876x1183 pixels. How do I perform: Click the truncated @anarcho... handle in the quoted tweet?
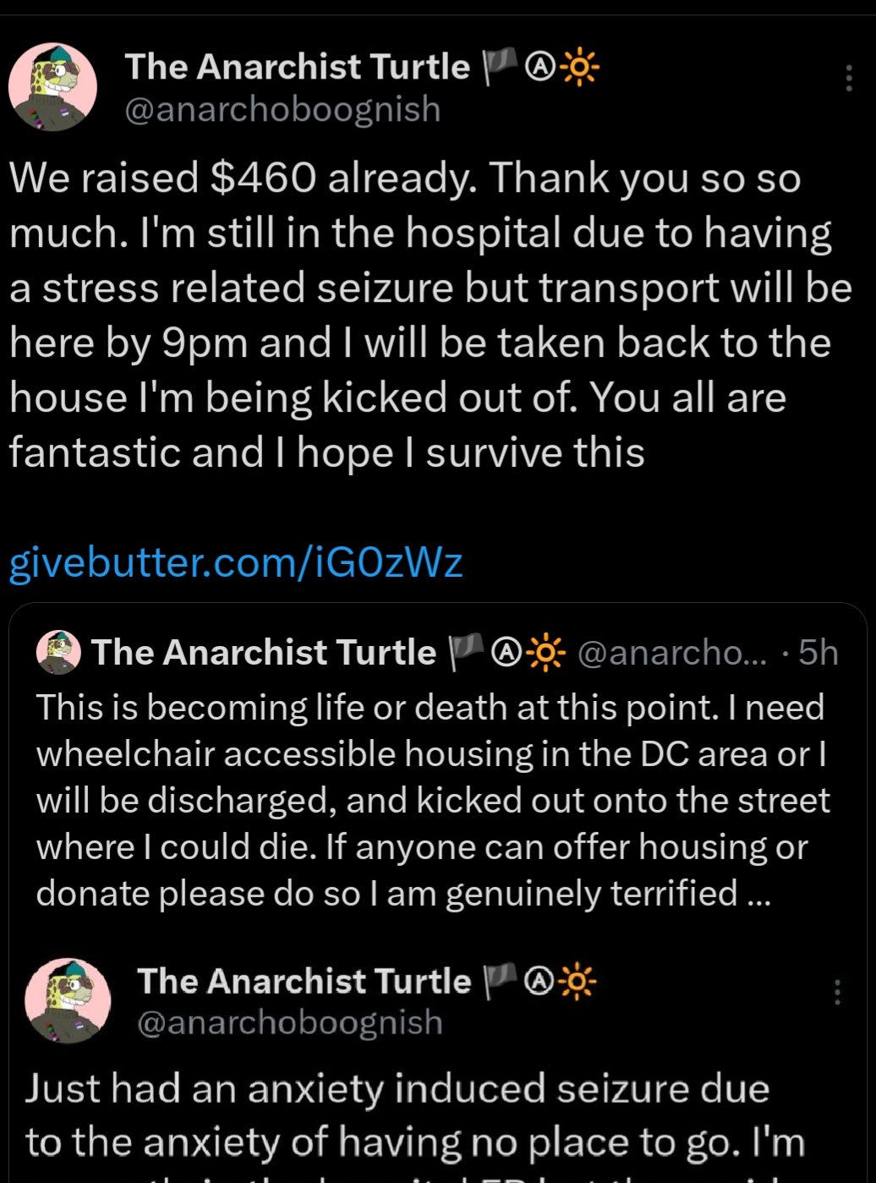point(671,653)
